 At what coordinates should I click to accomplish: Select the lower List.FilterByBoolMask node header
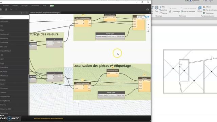pos(82,83)
